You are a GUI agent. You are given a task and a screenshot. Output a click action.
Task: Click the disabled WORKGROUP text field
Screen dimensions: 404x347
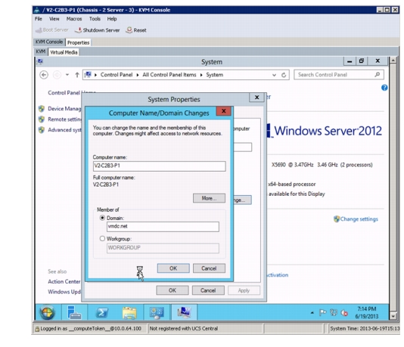163,248
